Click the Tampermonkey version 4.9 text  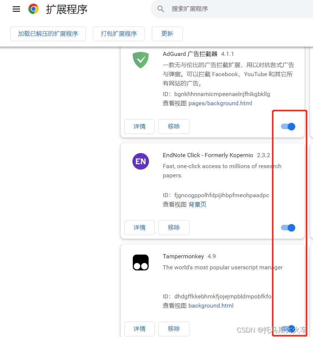(211, 256)
